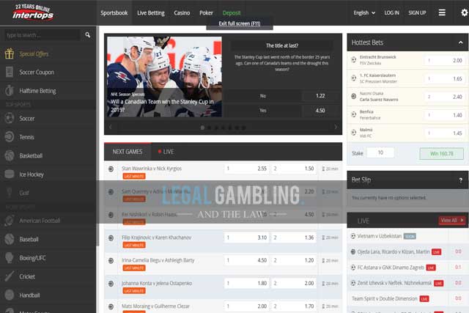Click the Stake amount input field

pyautogui.click(x=380, y=152)
